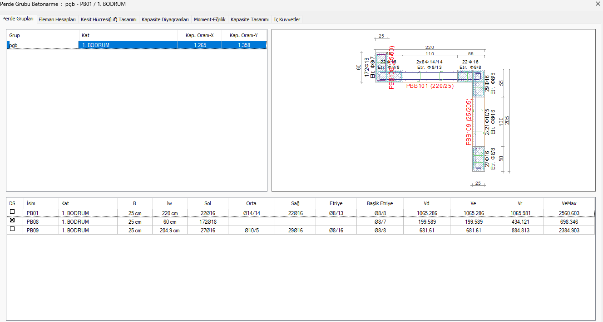Click the Vr column header
Screen dimensions: 603x322
pyautogui.click(x=520, y=203)
